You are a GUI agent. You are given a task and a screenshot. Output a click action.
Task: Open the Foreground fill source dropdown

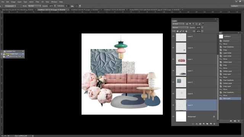[10, 6]
